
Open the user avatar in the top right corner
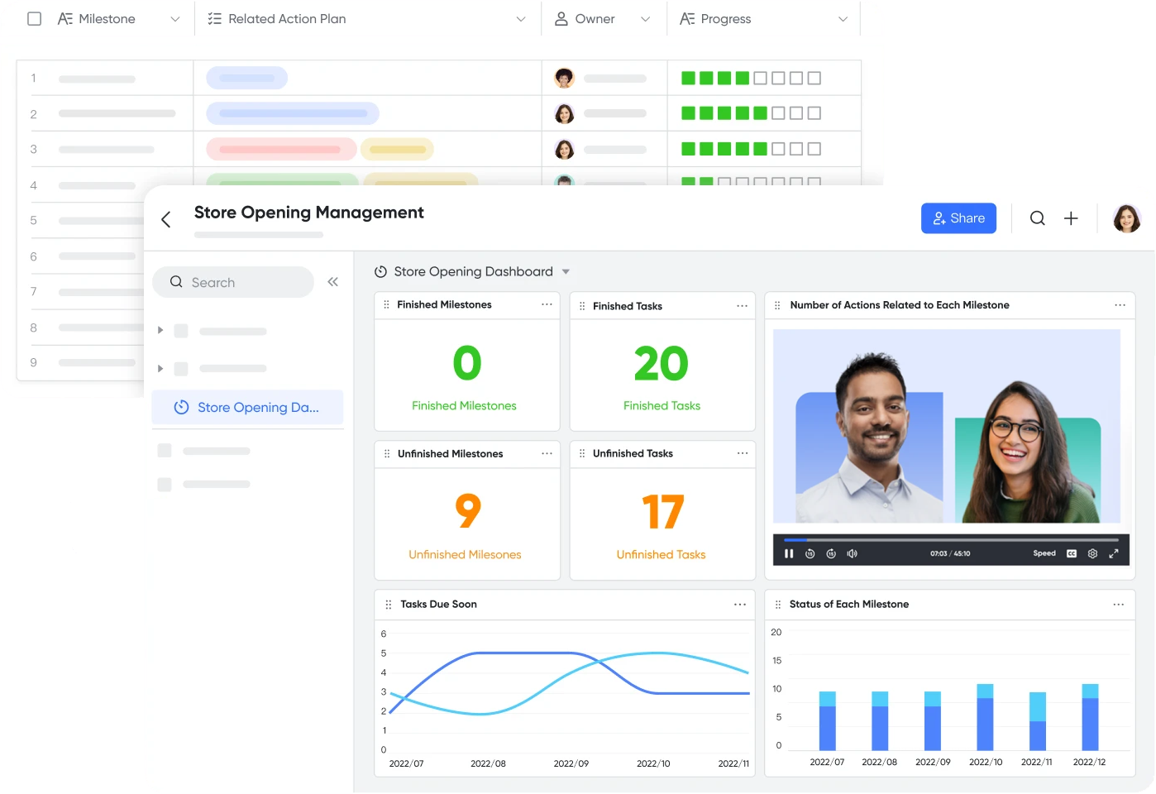point(1126,218)
